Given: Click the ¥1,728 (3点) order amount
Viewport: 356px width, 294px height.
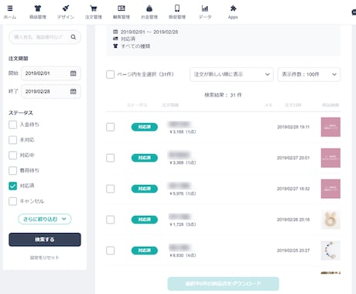Looking at the screenshot, I should (x=183, y=224).
